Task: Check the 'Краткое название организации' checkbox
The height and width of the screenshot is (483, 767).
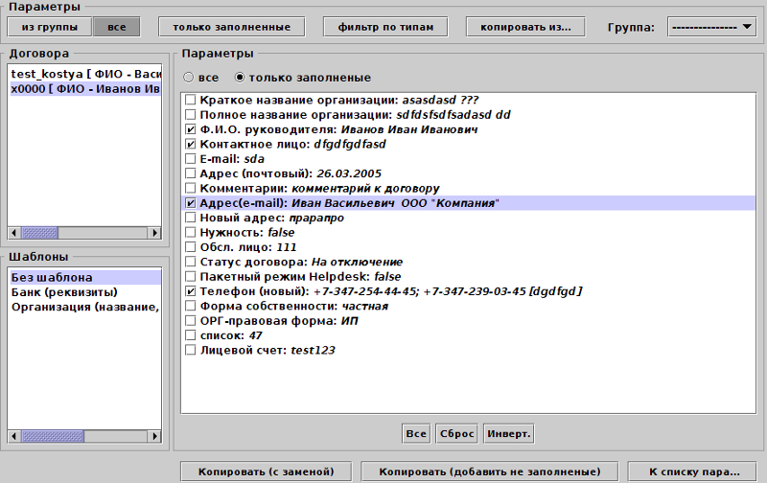Action: coord(191,100)
